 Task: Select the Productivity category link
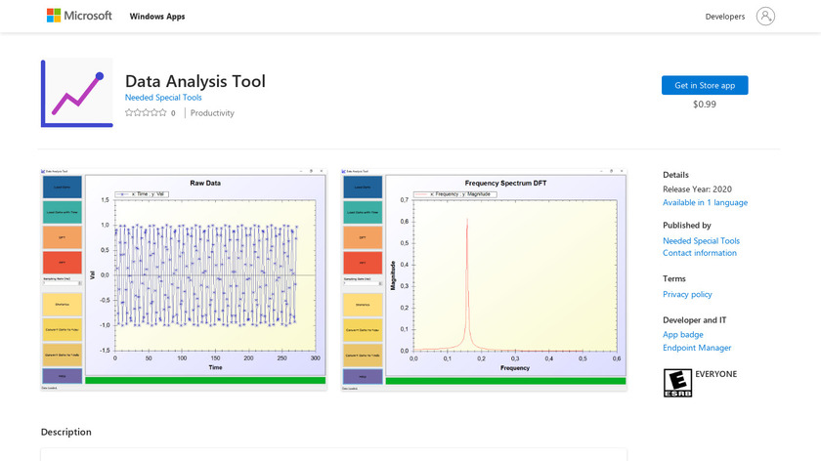click(x=212, y=113)
